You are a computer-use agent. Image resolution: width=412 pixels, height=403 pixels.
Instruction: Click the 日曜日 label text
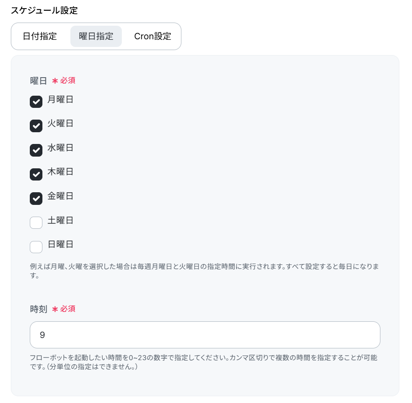tap(60, 244)
